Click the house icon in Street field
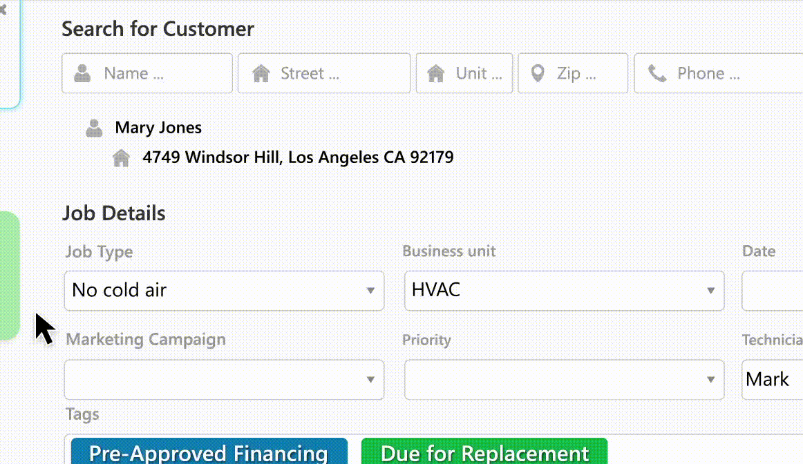 point(261,73)
